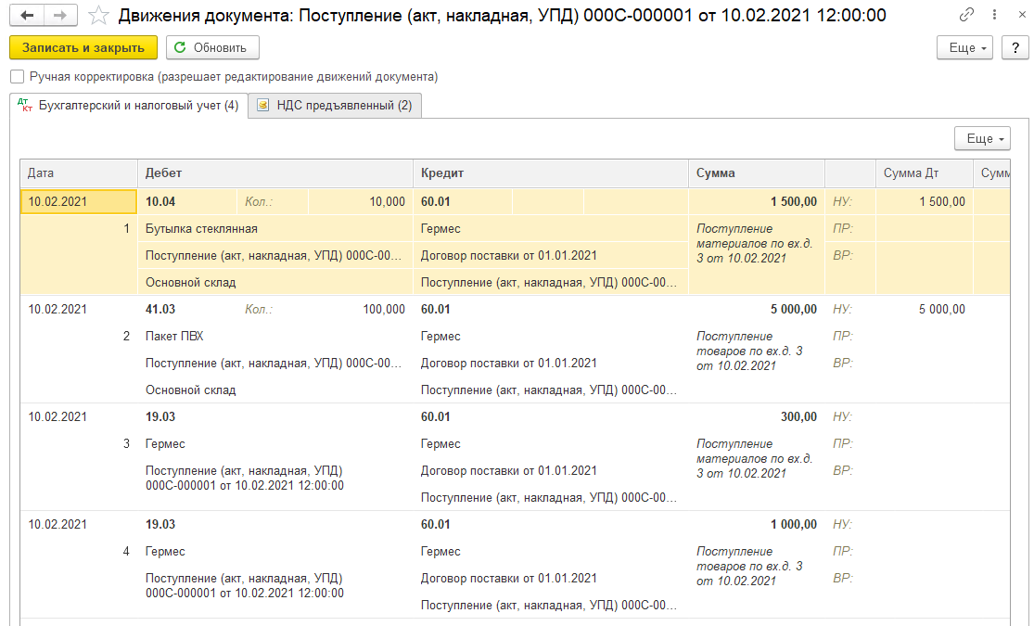Switch to НДС предъявленный tab
The width and height of the screenshot is (1034, 626).
(x=335, y=106)
